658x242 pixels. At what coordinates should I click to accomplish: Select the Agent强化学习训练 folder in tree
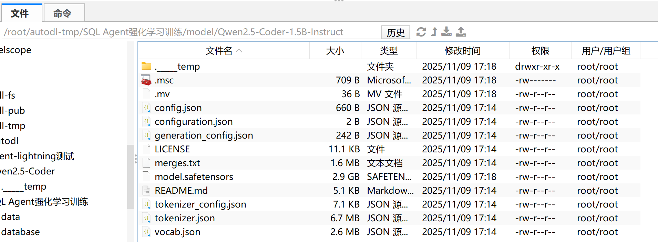tap(44, 202)
